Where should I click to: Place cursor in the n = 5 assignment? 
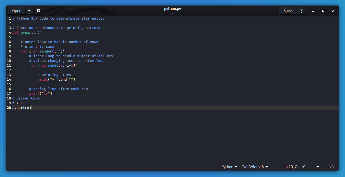pos(17,103)
